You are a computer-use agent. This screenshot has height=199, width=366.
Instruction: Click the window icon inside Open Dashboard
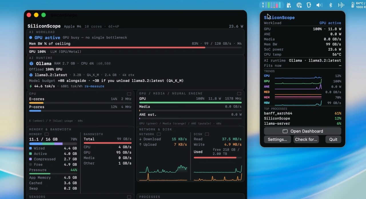pyautogui.click(x=285, y=131)
